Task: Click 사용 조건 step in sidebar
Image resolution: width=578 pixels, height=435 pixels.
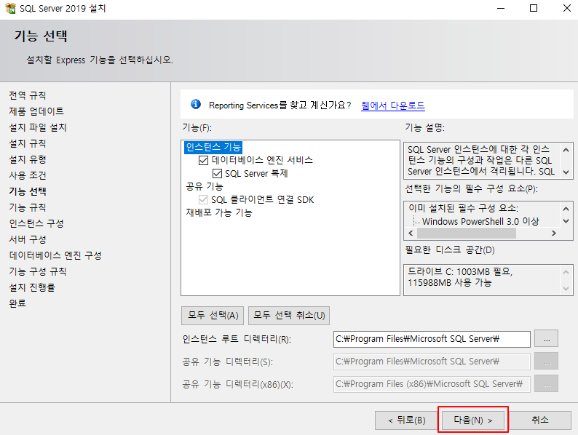Action: point(28,175)
